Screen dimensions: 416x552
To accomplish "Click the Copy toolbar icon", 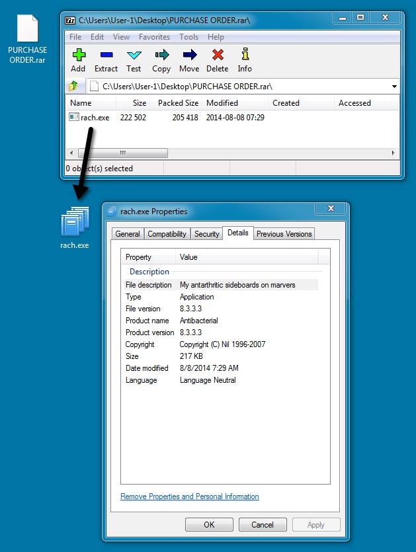I will pyautogui.click(x=161, y=56).
